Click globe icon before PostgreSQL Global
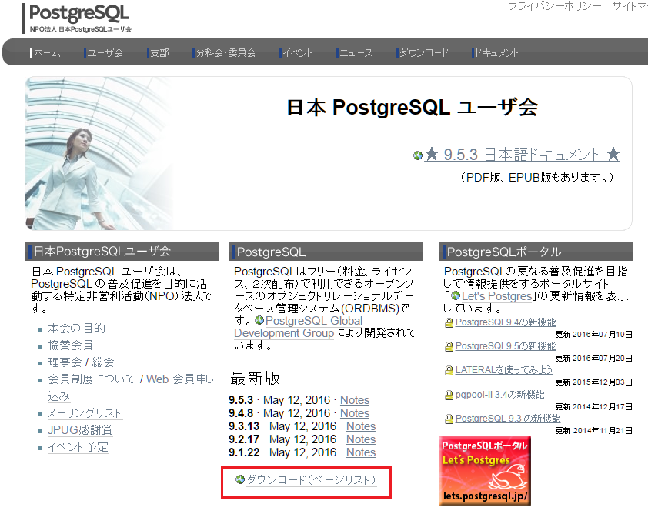The height and width of the screenshot is (514, 648). pos(259,320)
